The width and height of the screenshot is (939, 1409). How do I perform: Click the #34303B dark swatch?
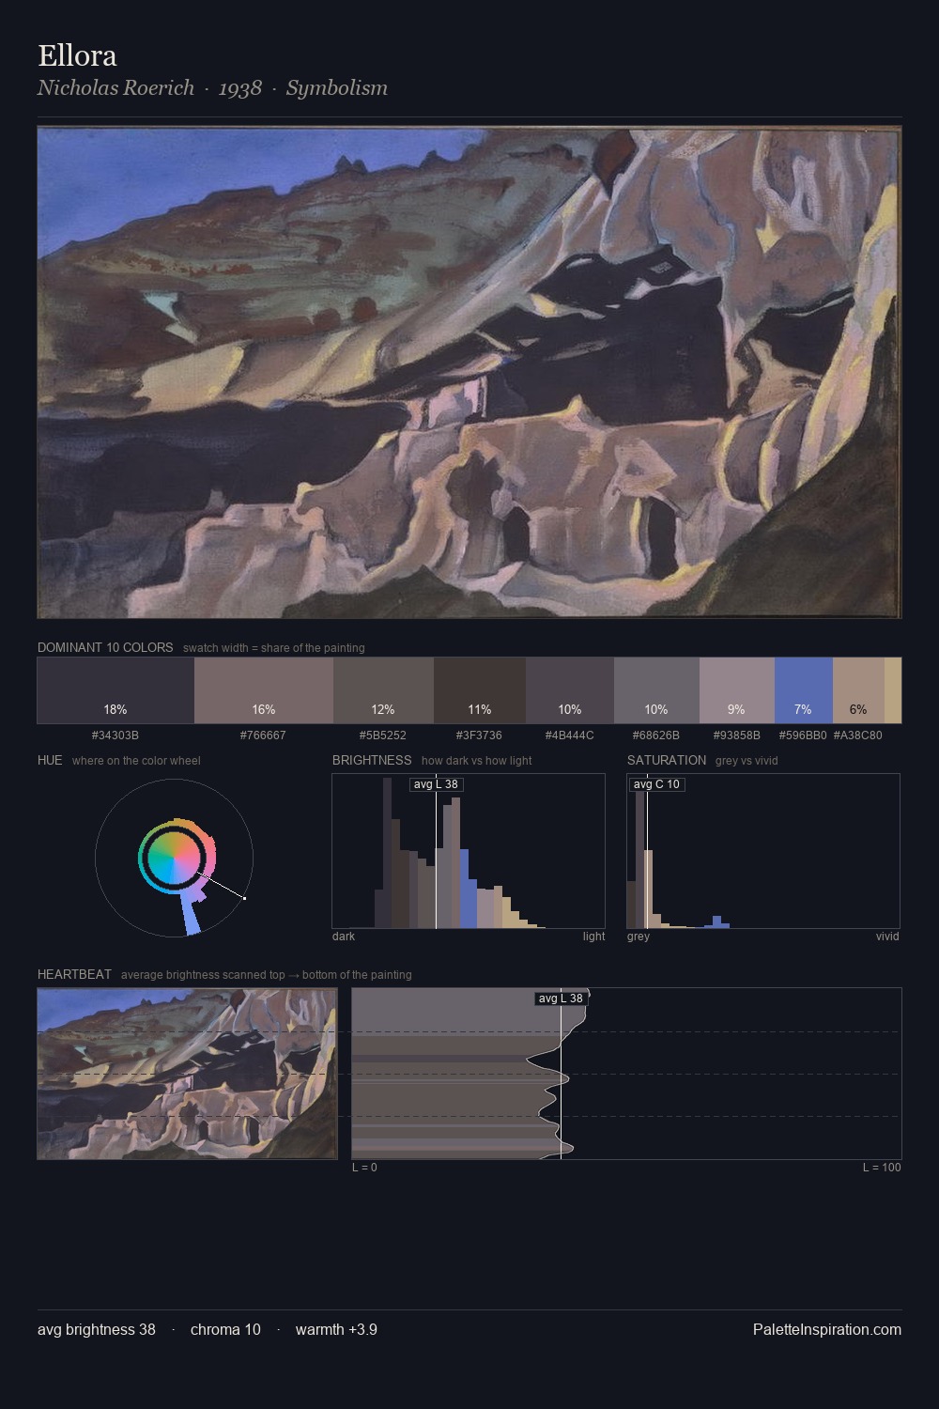[115, 690]
